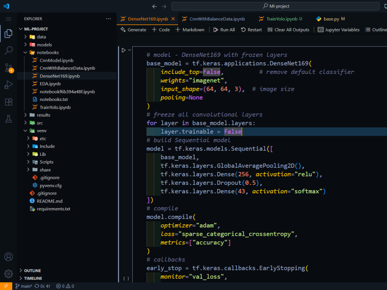Click the hamburger menu icon
The height and width of the screenshot is (290, 387).
(x=9, y=19)
